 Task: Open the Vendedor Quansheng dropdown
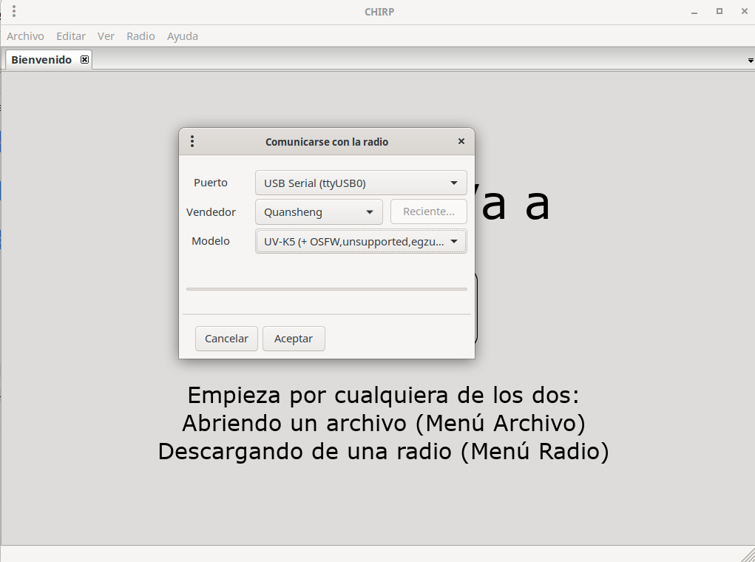click(x=319, y=212)
